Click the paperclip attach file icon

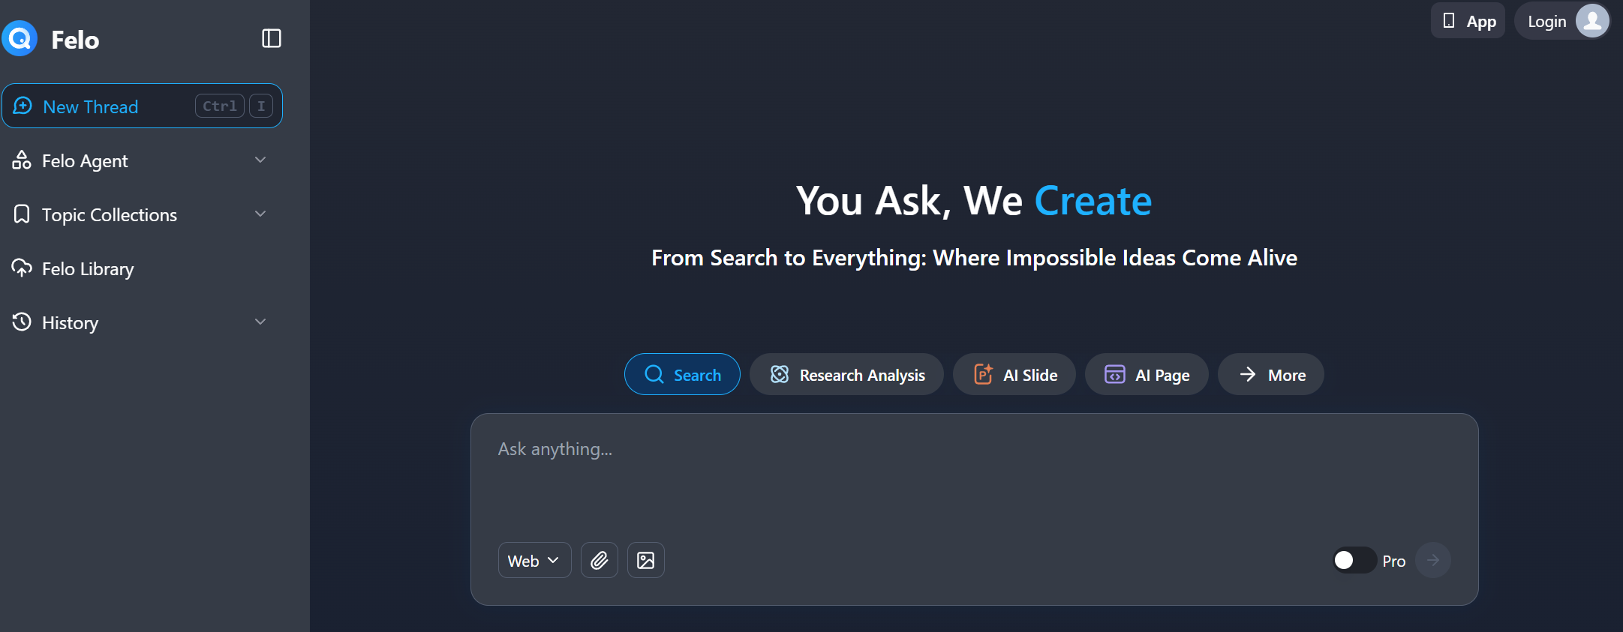(x=599, y=560)
